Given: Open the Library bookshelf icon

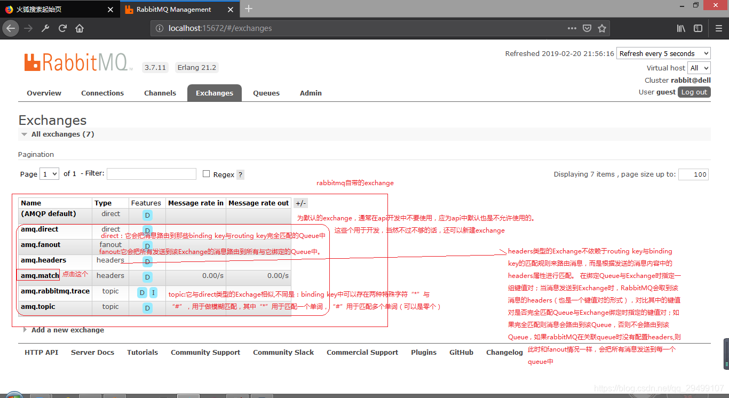Looking at the screenshot, I should coord(681,28).
